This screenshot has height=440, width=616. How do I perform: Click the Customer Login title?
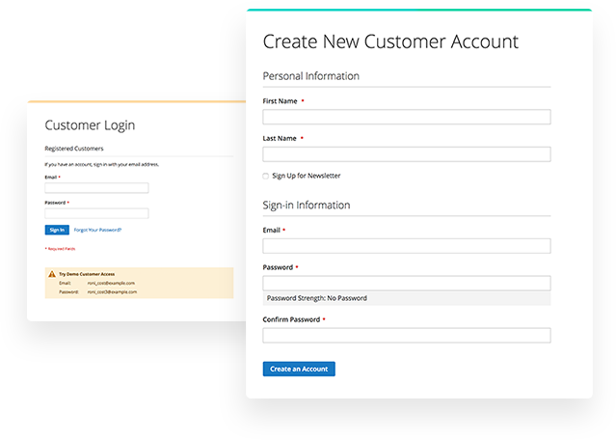90,125
